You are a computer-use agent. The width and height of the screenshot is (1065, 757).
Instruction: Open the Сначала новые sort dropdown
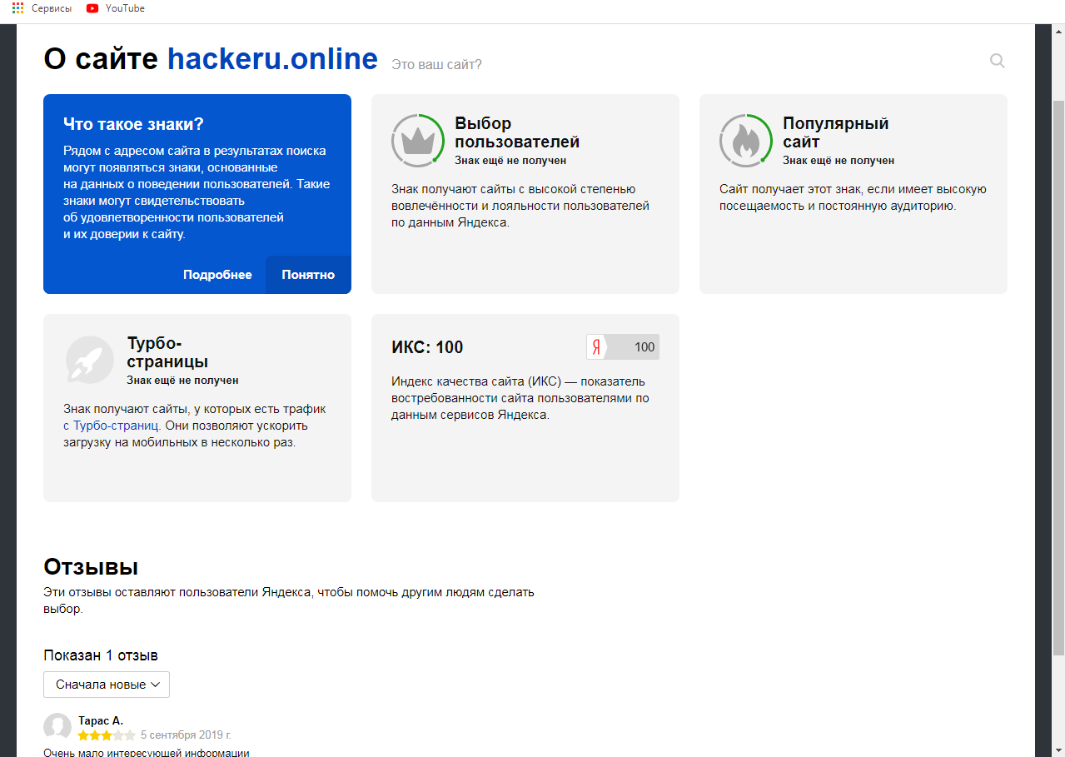pos(107,685)
